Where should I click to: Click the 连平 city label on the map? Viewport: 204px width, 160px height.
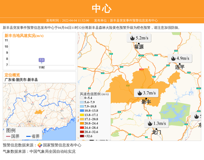click(x=180, y=67)
